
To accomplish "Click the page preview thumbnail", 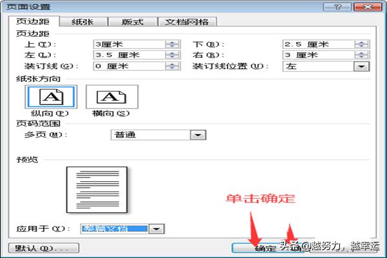I will coord(97,190).
